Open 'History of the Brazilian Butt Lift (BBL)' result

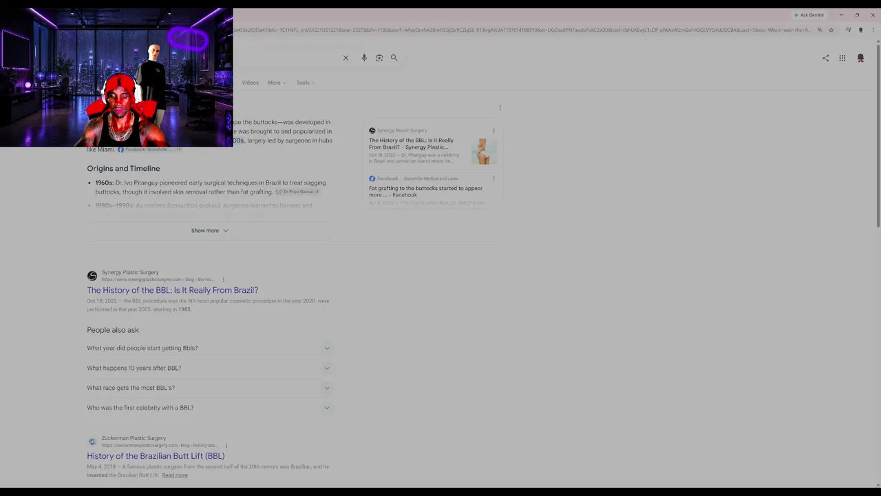click(x=156, y=456)
